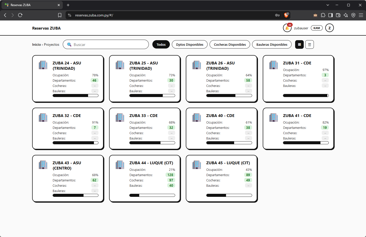
Task: Click the building icon of ZUBA 31
Action: 274,65
